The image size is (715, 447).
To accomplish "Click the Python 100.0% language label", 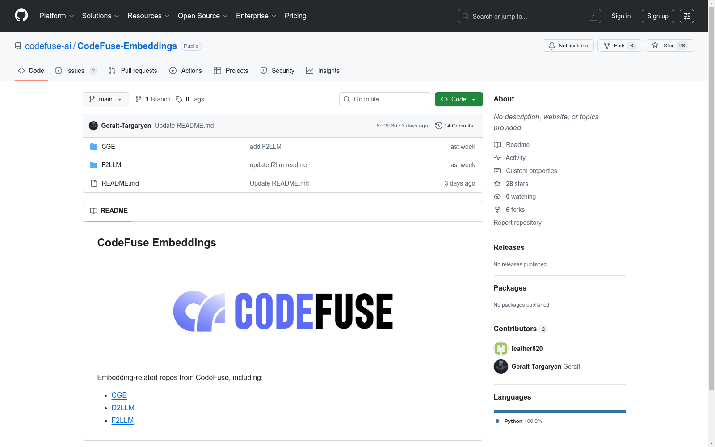I will click(x=518, y=421).
